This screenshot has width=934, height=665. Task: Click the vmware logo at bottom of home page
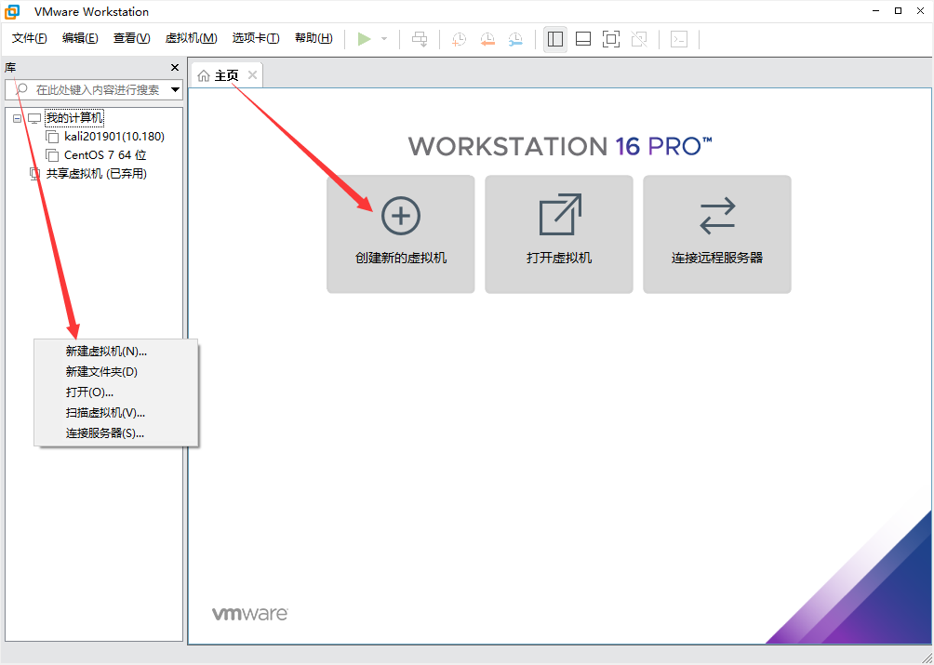click(250, 614)
